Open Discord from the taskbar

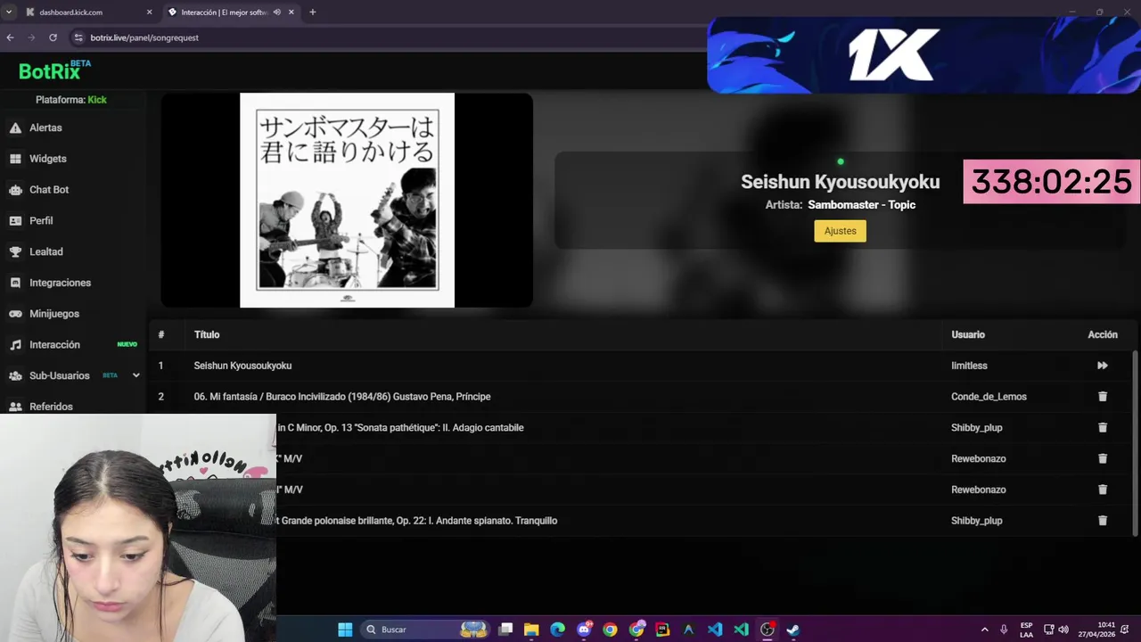(584, 630)
